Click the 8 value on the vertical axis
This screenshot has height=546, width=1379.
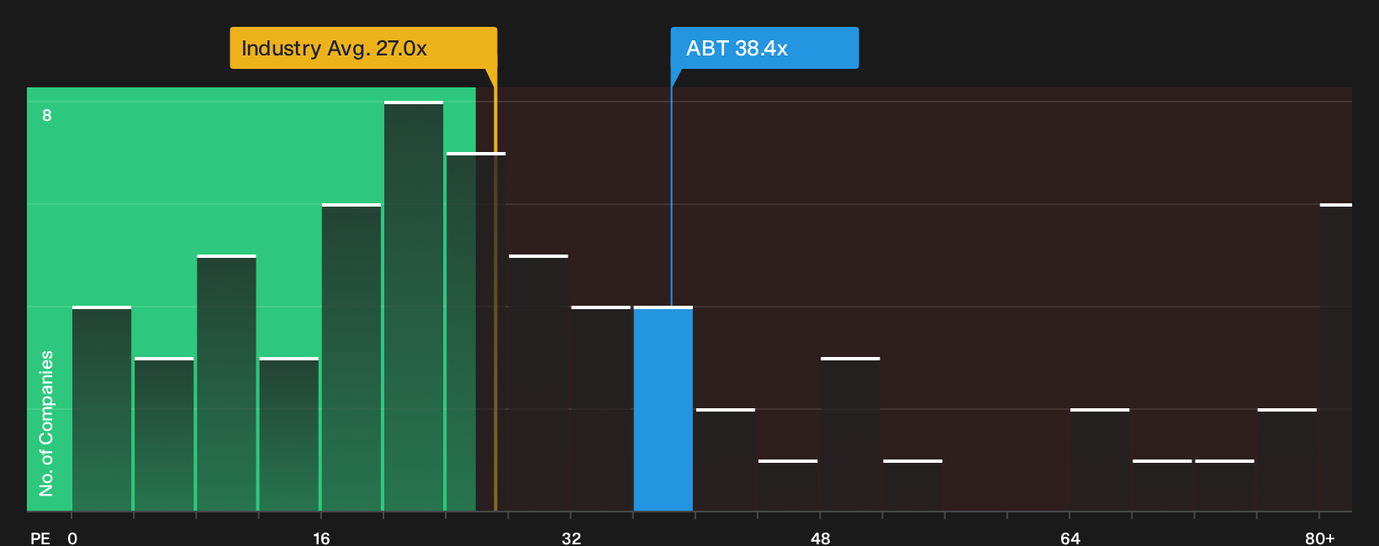point(47,115)
